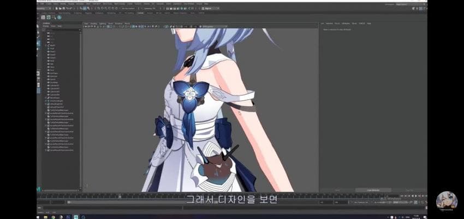The image size is (464, 219).
Task: Open the Symmetry dropdown in the status line
Action: (x=150, y=9)
